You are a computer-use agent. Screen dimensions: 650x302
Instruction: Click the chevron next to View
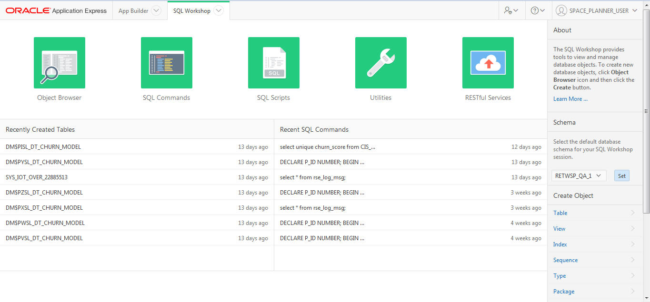[633, 228]
